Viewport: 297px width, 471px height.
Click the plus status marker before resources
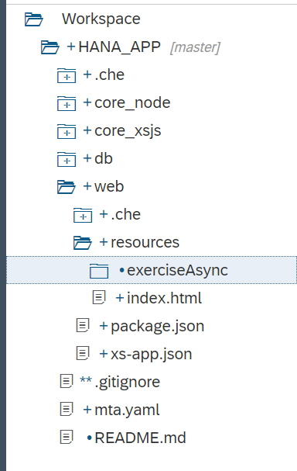104,242
